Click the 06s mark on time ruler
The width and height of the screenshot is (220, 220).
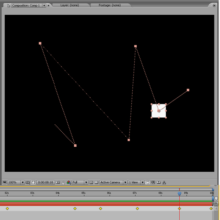[x=109, y=193]
